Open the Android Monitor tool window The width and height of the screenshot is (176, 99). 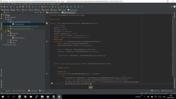click(x=19, y=91)
